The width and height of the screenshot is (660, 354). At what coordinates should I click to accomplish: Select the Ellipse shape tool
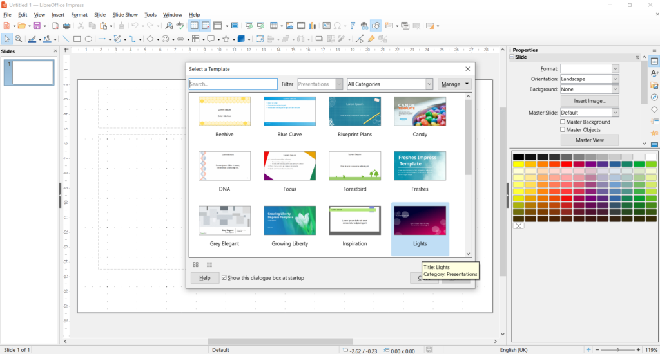(88, 39)
